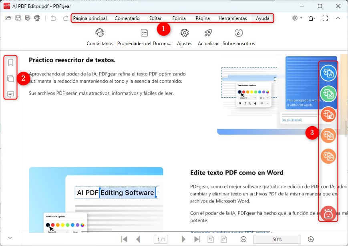Screen dimensions: 348x246
Task: Redo the last action
Action: [65, 18]
